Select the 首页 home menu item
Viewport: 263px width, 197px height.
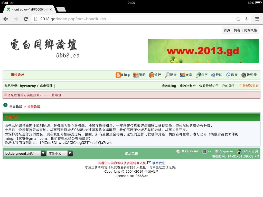pyautogui.click(x=227, y=30)
